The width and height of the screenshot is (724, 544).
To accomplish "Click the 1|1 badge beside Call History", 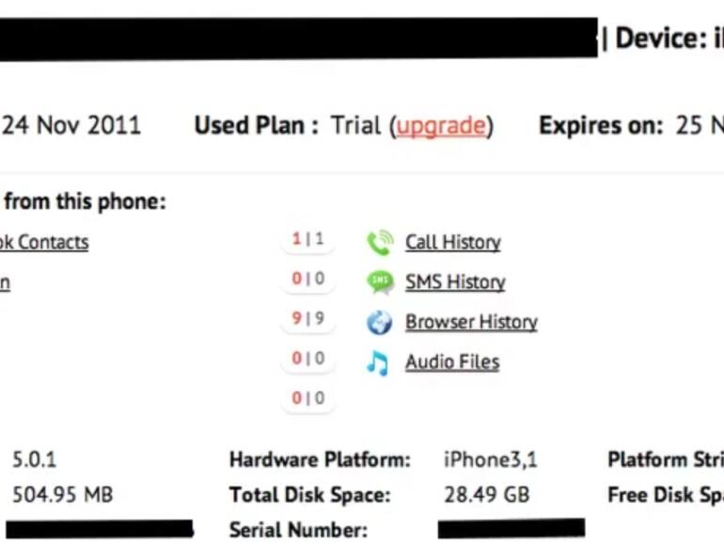I will 307,240.
